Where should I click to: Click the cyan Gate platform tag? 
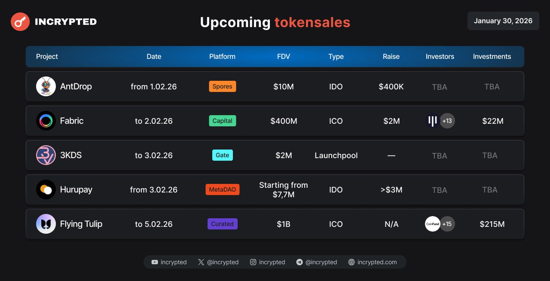click(x=222, y=155)
